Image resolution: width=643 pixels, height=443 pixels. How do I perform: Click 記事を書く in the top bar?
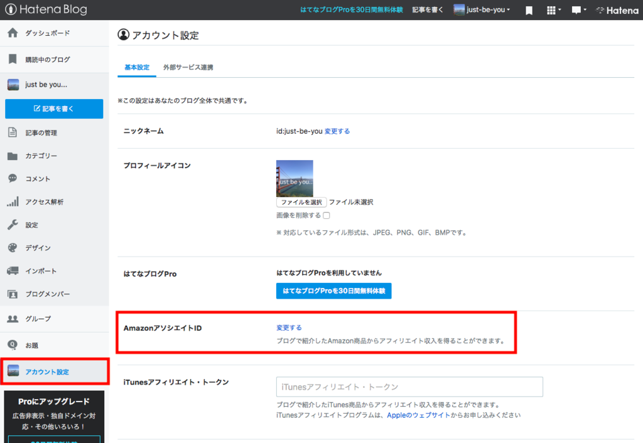click(x=427, y=10)
